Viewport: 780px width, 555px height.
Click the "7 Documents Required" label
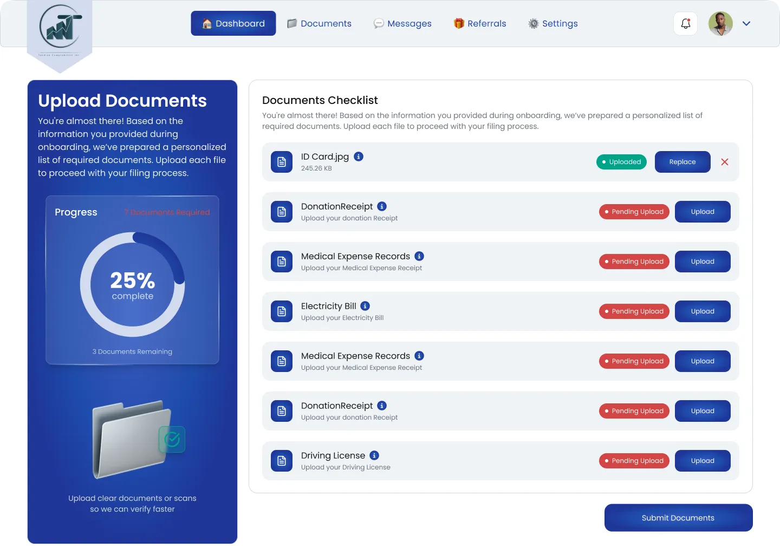pos(167,212)
